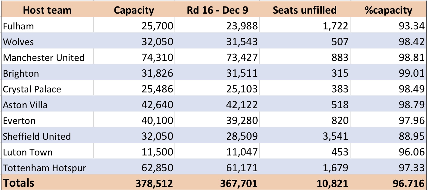Image resolution: width=427 pixels, height=190 pixels.
Task: Click Crystal Palace seats unfilled 383
Action: pyautogui.click(x=304, y=89)
